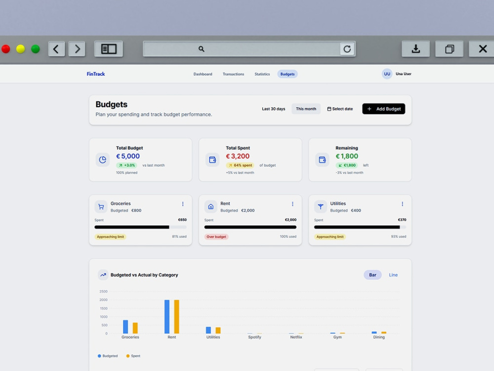Screen dimensions: 494x371
Task: Click the search magnifier in address bar
Action: click(x=202, y=49)
